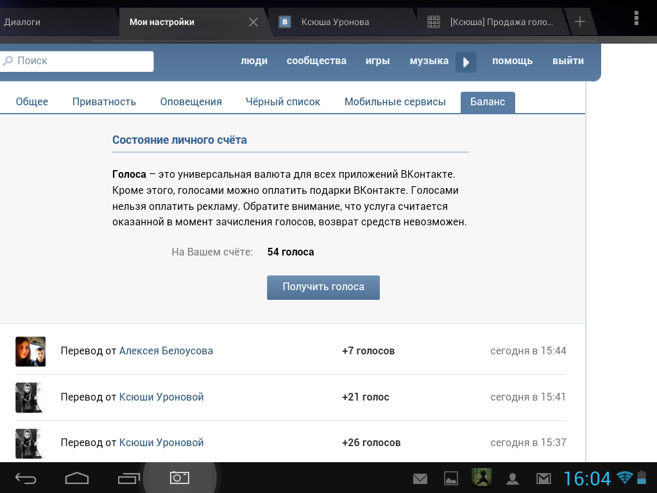The width and height of the screenshot is (657, 493).
Task: Open the game app notification icon
Action: coord(481,478)
